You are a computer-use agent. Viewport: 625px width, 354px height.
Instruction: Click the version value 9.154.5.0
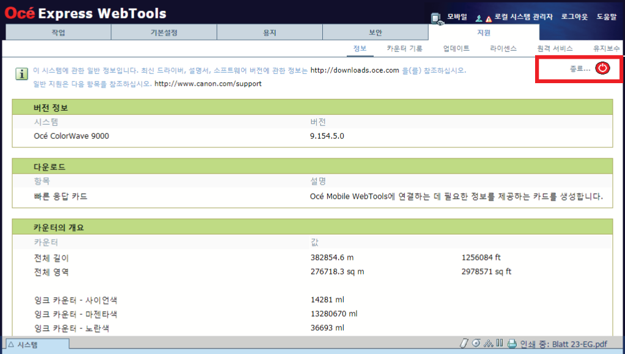[327, 136]
